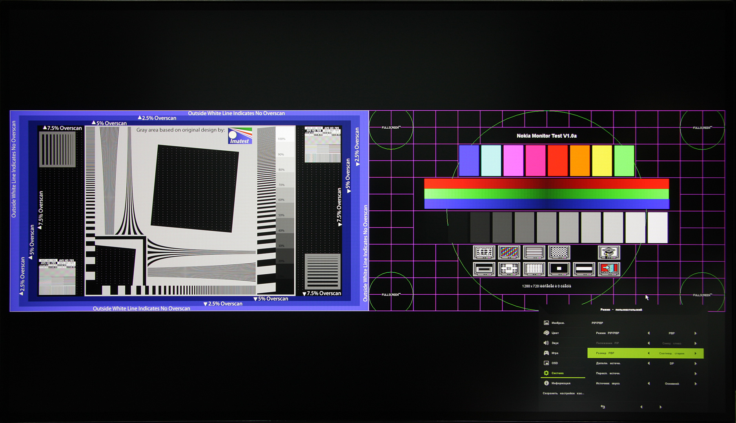Click the Режим - пользовательский OSD title

click(x=621, y=310)
